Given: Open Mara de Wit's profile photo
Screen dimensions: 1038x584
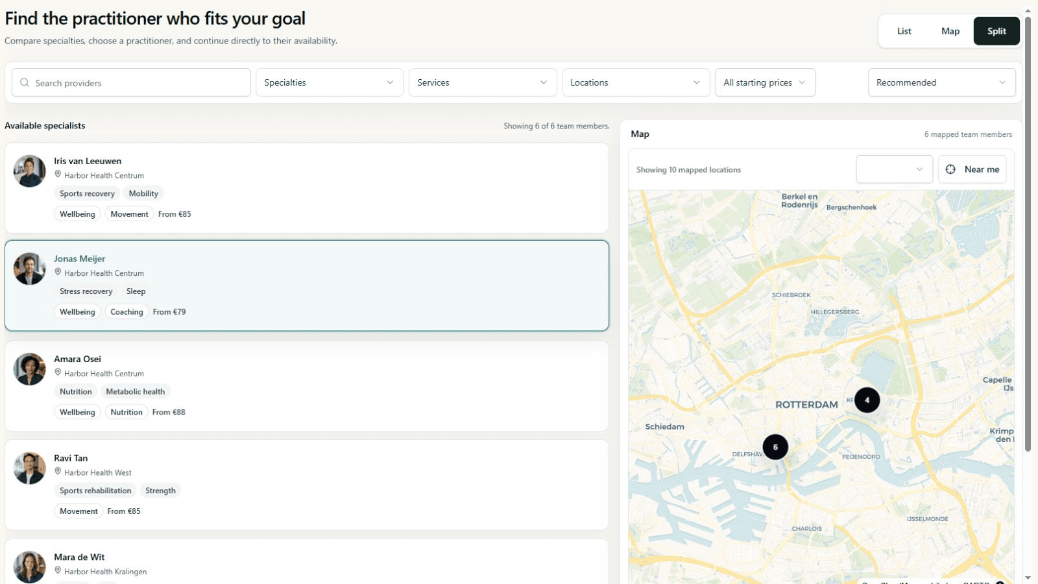Looking at the screenshot, I should (30, 567).
